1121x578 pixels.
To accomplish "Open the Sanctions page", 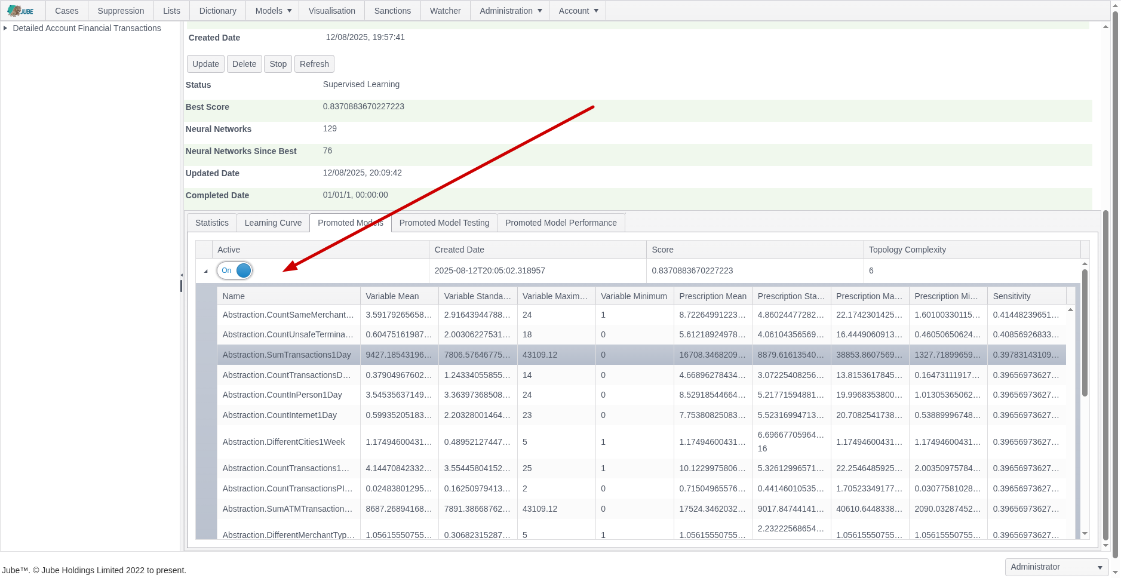I will (x=392, y=11).
